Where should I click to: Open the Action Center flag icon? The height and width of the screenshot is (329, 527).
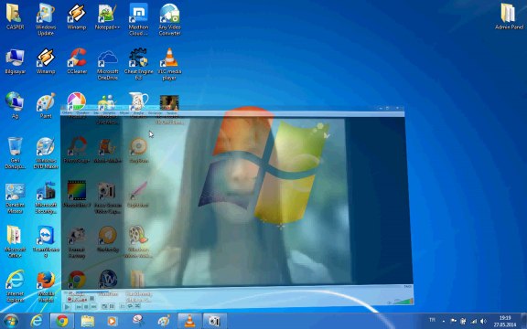click(x=454, y=322)
